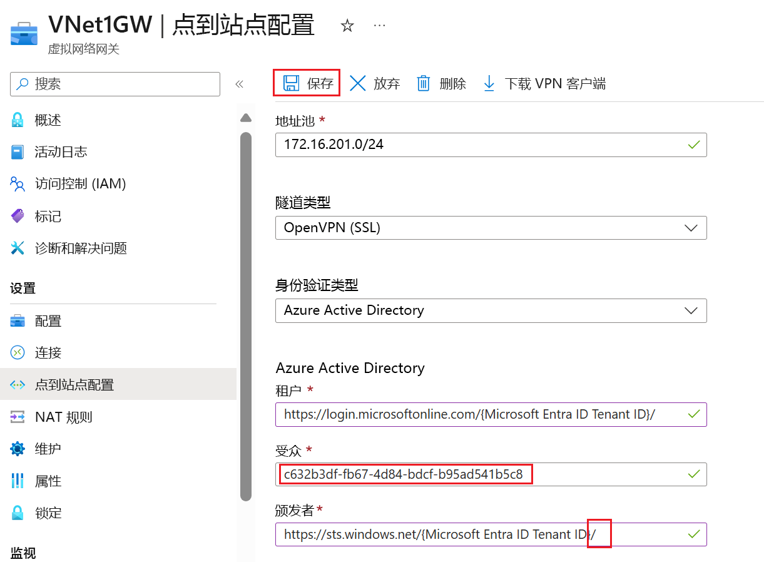764x562 pixels.
Task: Click the NAT 规则 icon
Action: (18, 417)
